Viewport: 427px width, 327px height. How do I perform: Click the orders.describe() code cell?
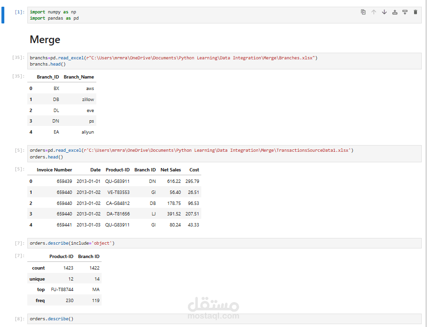224,319
